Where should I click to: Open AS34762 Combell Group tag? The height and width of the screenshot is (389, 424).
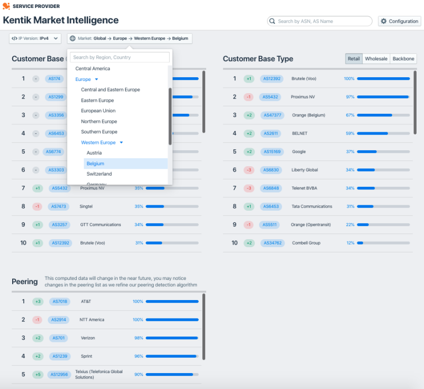click(x=272, y=243)
